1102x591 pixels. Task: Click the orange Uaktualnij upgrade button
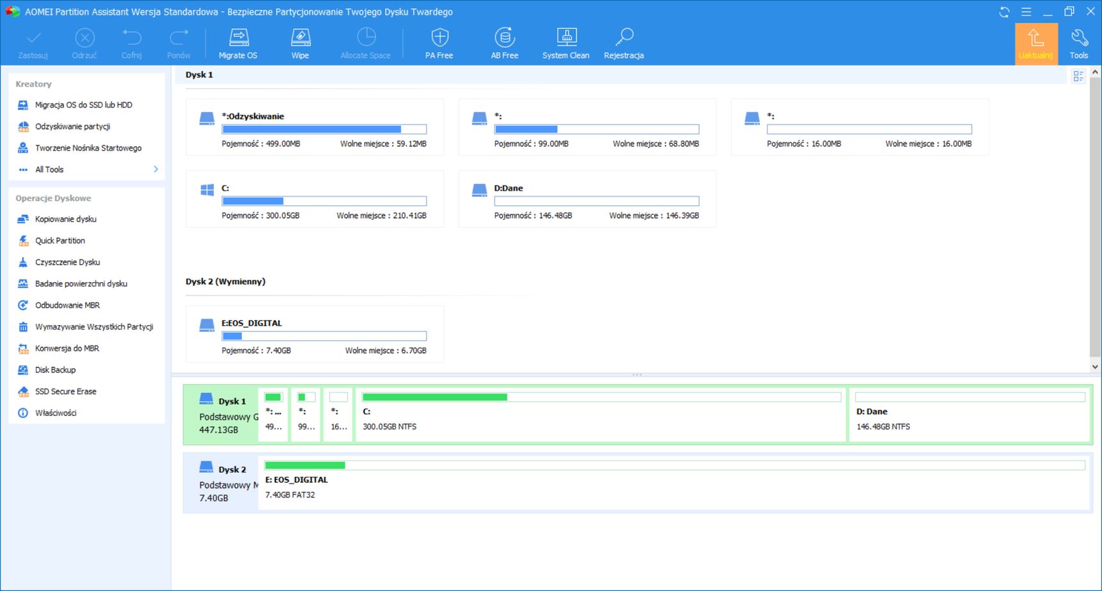[1036, 44]
